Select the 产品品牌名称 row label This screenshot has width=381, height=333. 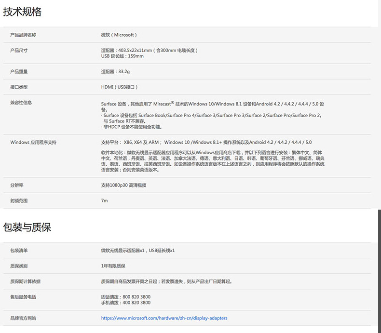[x=23, y=35]
